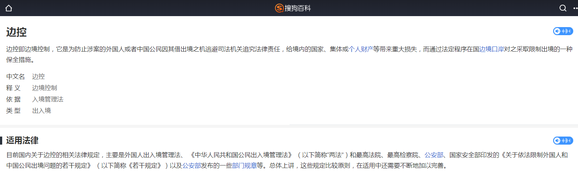Go to home via the house icon
The height and width of the screenshot is (175, 578).
tap(9, 8)
